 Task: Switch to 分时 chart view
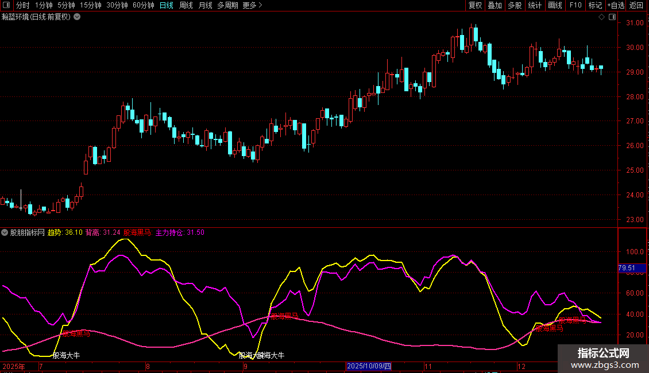coord(23,5)
